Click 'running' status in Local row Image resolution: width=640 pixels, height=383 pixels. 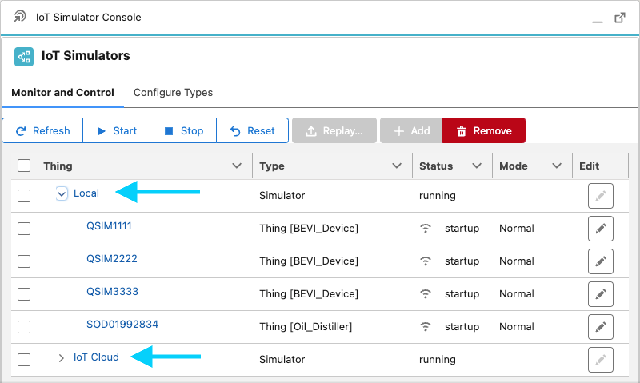437,196
